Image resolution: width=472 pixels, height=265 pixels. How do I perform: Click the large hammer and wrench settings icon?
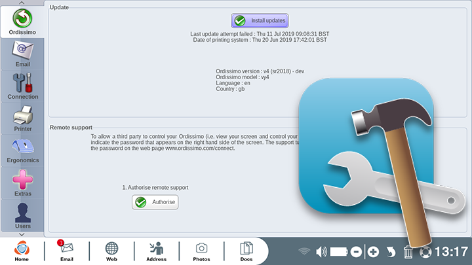coord(382,162)
